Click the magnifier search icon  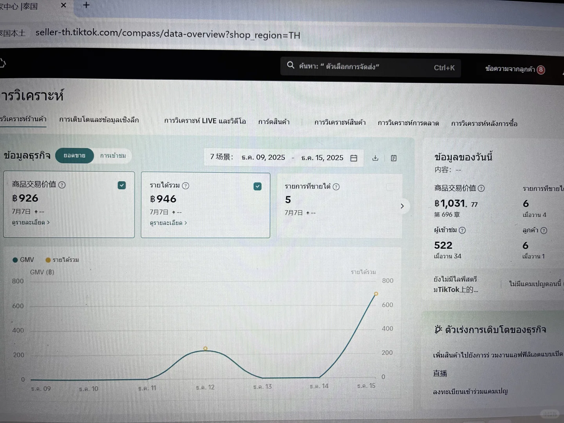point(291,65)
